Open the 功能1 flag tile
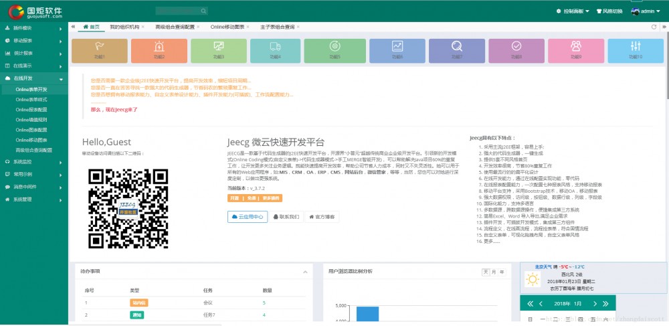Viewport: 669px width, 326px height. [x=100, y=51]
